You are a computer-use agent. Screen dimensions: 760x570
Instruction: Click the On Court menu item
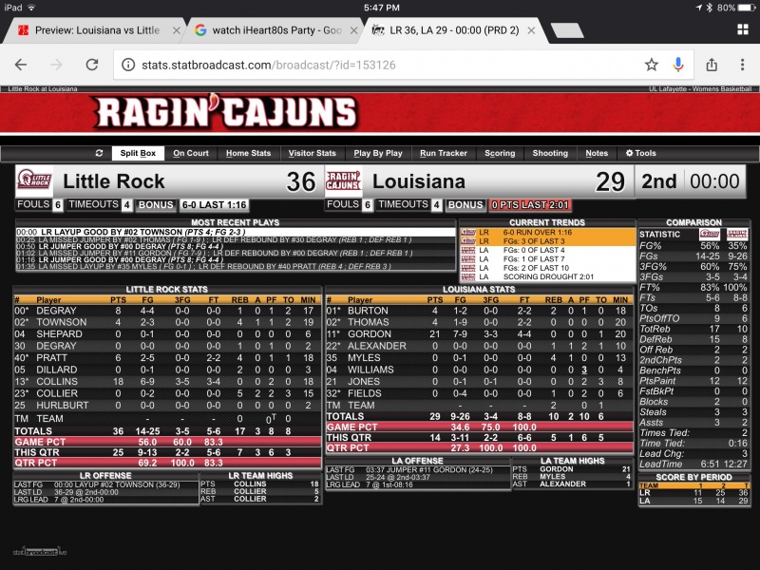coord(191,153)
